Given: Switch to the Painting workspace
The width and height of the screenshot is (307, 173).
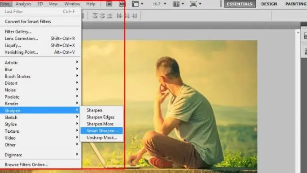Looking at the screenshot, I should 296,4.
